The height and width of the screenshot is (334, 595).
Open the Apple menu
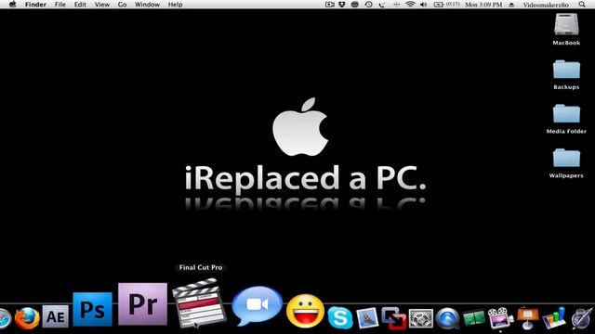pyautogui.click(x=12, y=4)
